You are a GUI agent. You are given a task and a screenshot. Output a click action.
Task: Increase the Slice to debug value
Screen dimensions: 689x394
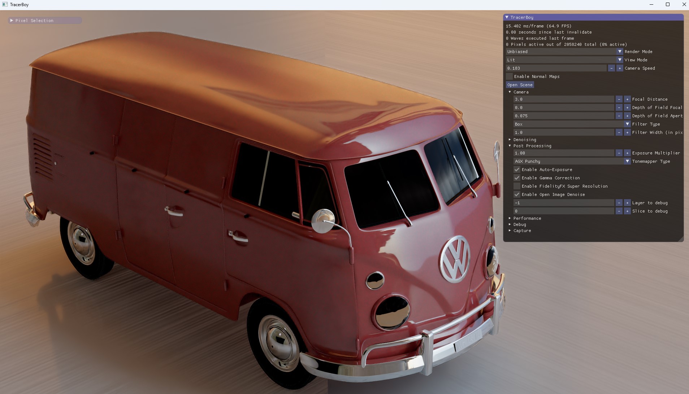click(x=627, y=211)
